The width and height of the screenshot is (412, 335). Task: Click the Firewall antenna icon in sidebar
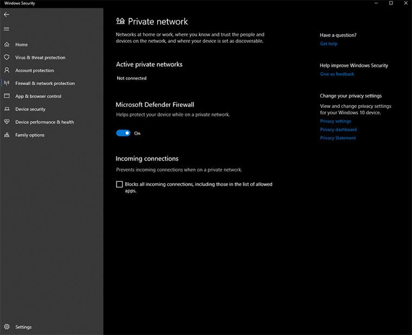7,83
